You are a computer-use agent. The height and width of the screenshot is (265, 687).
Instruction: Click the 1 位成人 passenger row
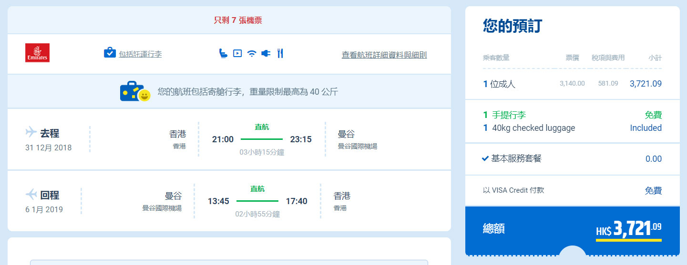[499, 84]
